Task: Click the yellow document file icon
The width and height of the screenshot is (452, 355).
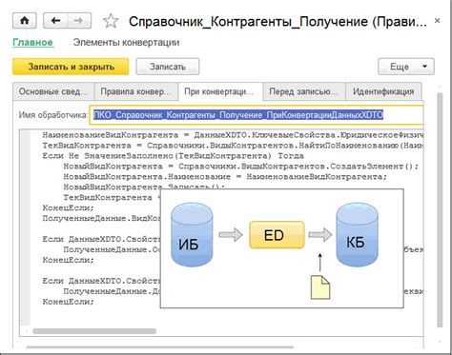Action: pos(320,287)
